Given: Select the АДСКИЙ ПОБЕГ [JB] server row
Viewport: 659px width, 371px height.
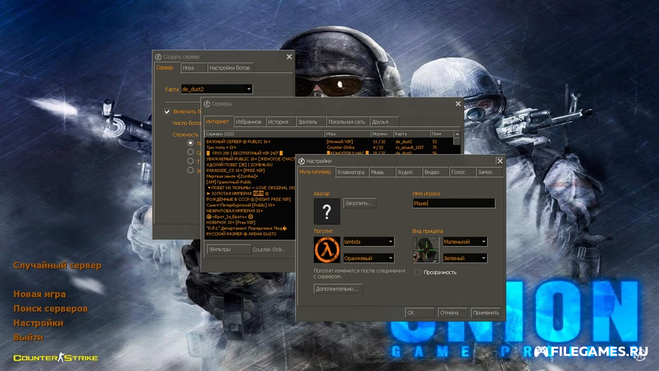Looking at the screenshot, I should pos(250,165).
